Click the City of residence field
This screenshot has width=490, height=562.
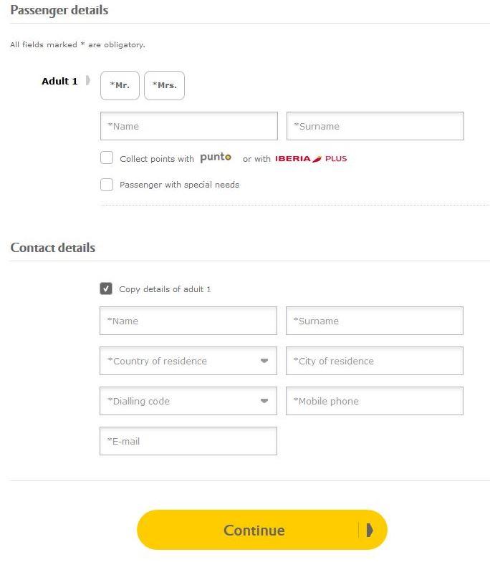coord(375,361)
